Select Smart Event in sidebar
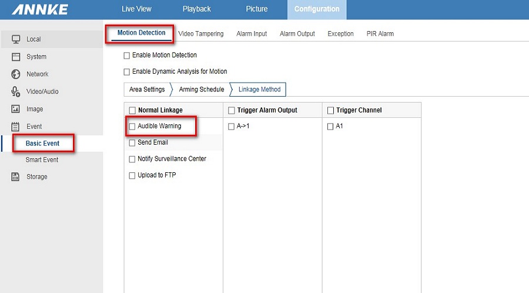 click(x=42, y=160)
